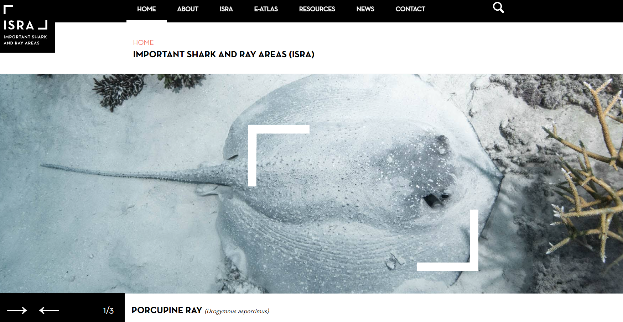
Task: Open the ABOUT menu item
Action: [188, 9]
